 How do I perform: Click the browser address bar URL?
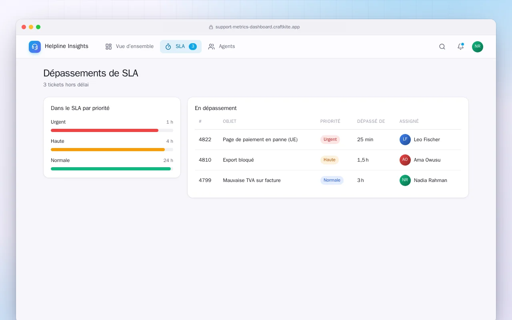coord(258,27)
